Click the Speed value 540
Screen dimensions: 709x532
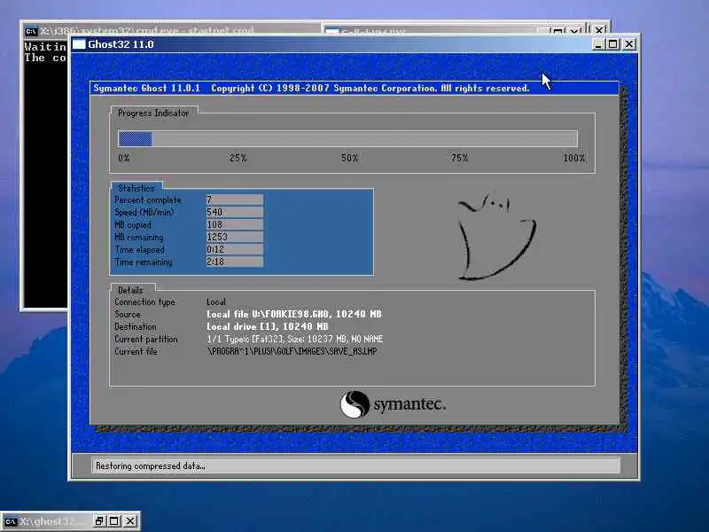point(235,212)
